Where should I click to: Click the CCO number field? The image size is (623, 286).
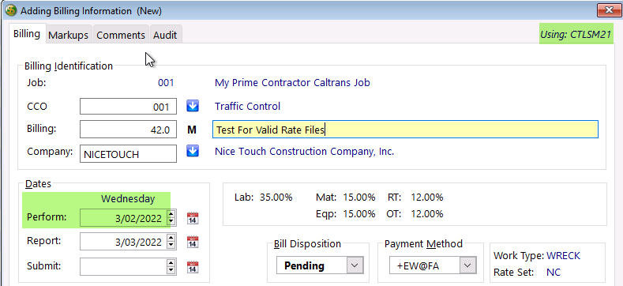point(129,107)
